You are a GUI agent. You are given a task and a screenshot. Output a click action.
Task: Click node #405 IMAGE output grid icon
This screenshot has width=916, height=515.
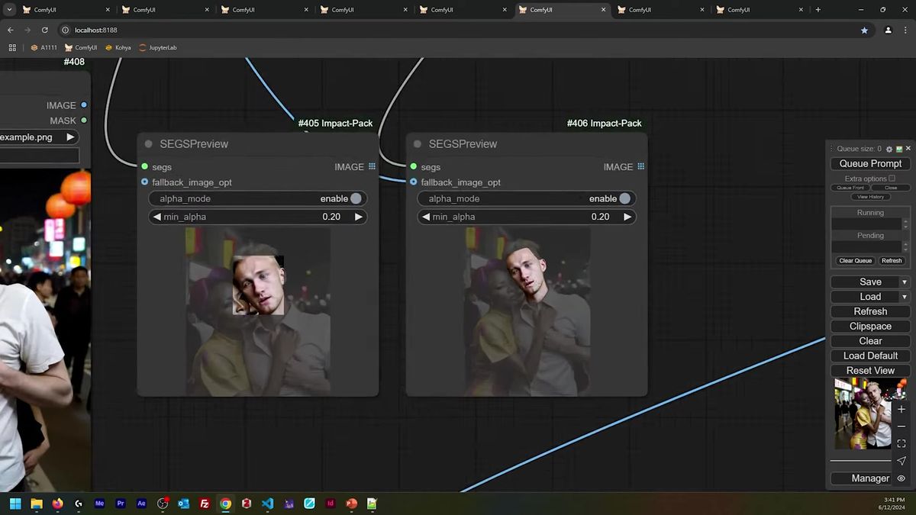[372, 166]
